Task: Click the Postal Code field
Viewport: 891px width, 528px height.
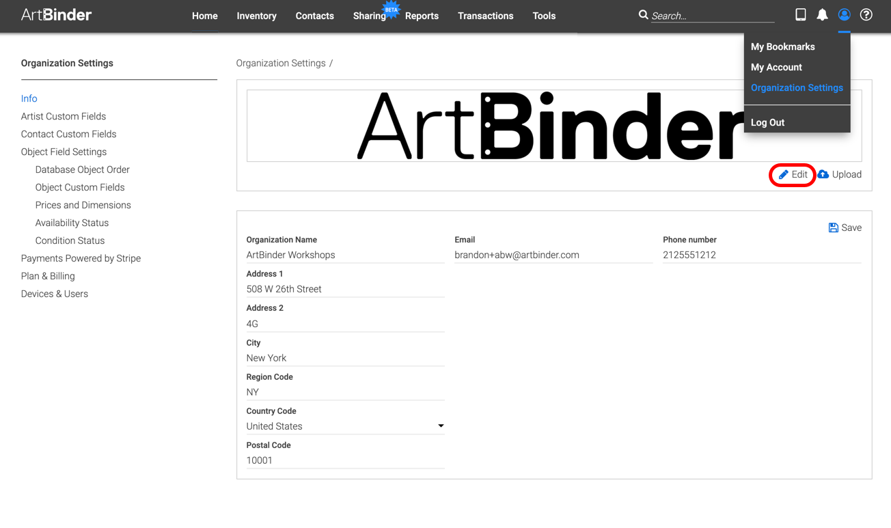Action: point(345,460)
